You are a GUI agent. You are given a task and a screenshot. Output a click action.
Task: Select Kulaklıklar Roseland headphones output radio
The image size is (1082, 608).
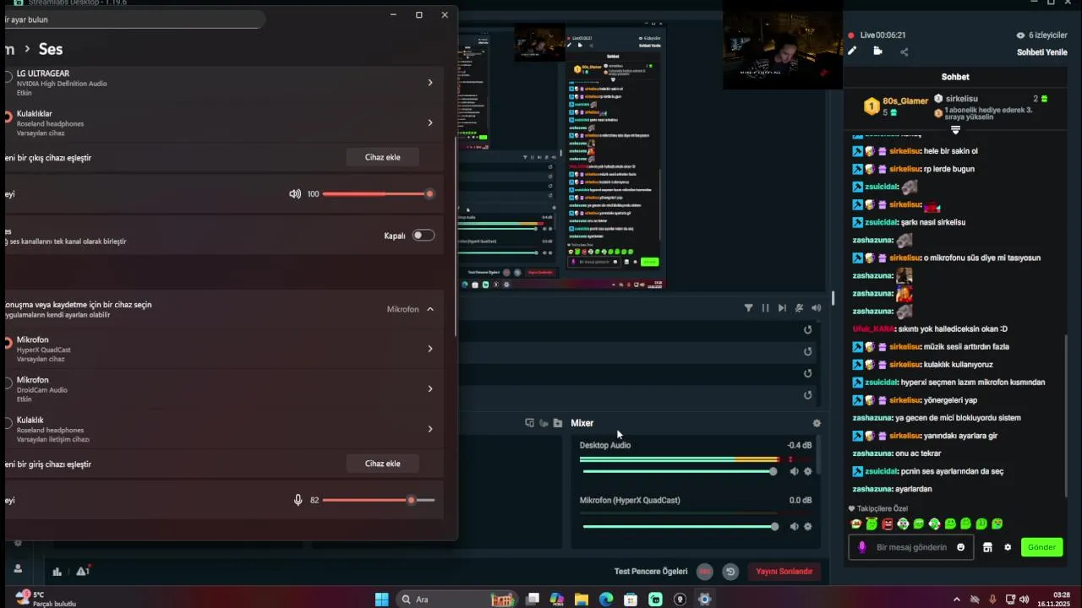pos(7,117)
